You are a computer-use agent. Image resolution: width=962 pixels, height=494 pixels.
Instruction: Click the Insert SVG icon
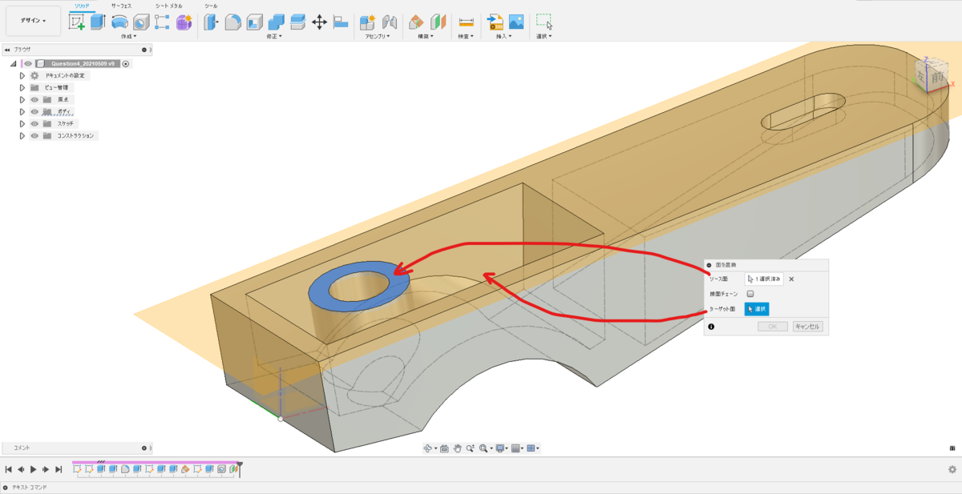[495, 22]
